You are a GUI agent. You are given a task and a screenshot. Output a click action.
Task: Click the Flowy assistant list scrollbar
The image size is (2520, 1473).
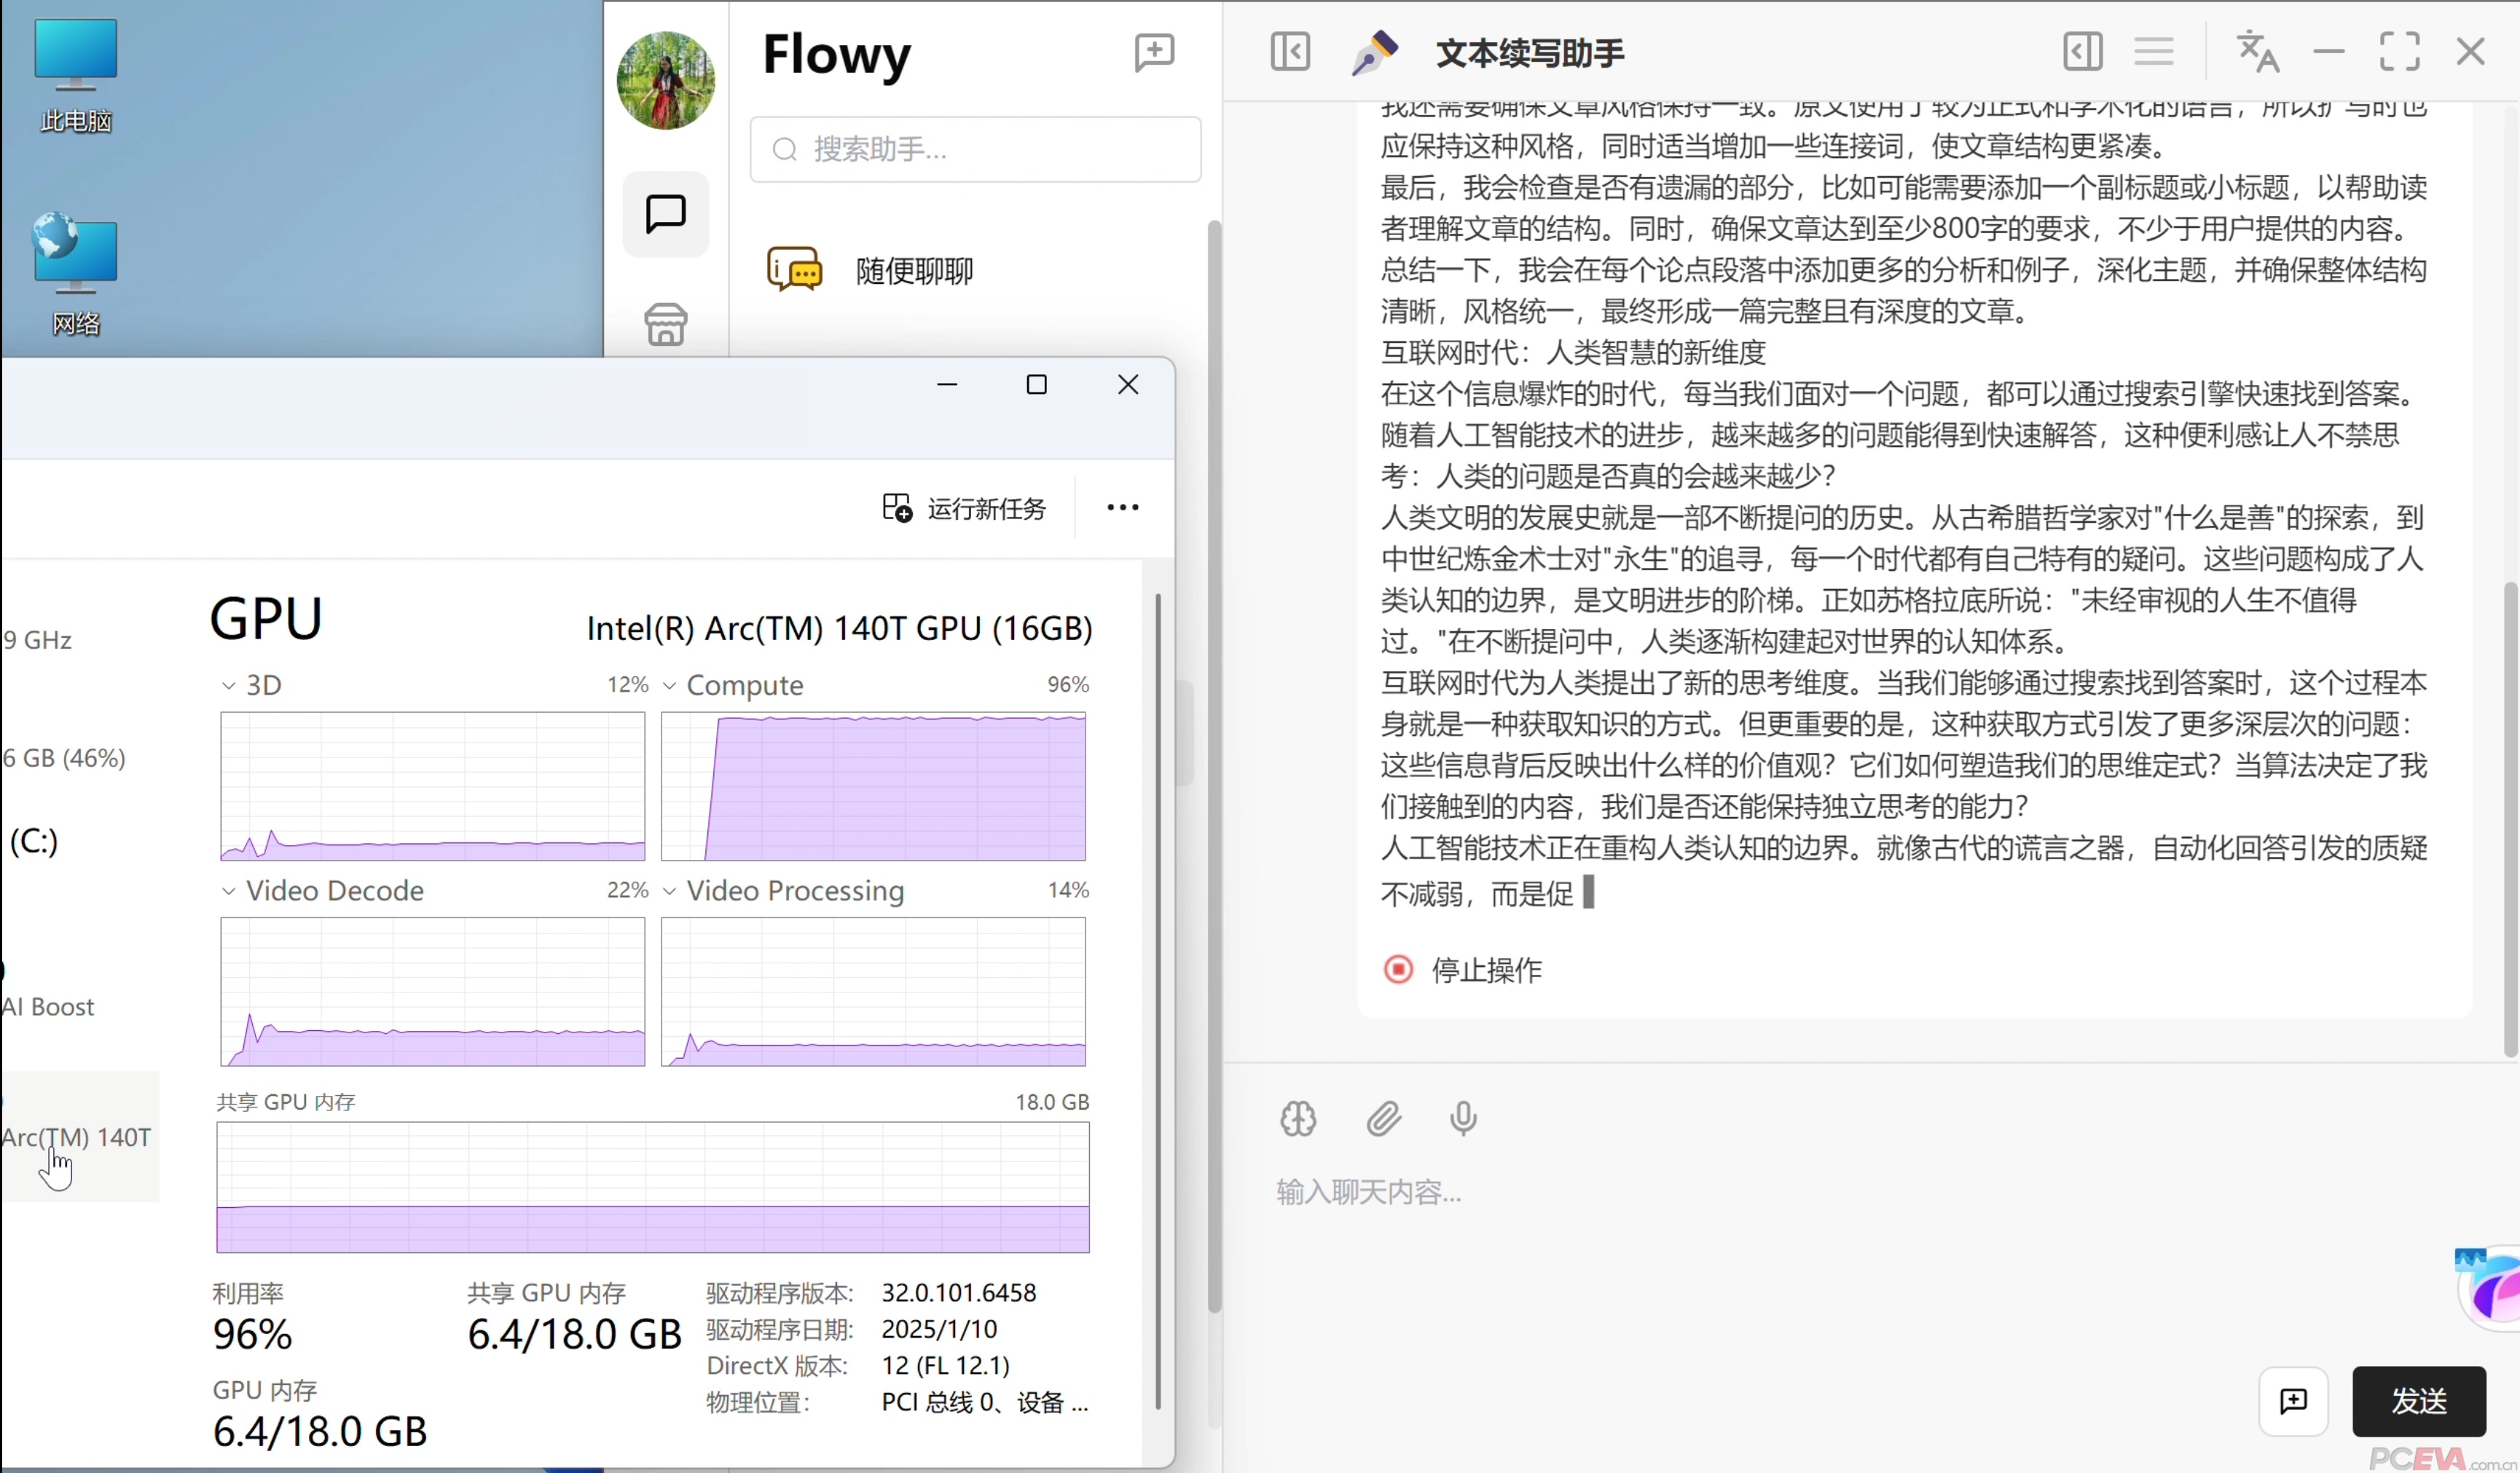click(1214, 767)
